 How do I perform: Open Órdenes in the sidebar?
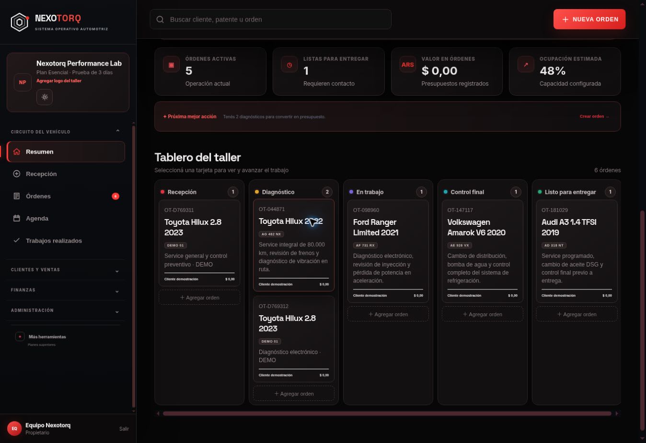tap(66, 196)
